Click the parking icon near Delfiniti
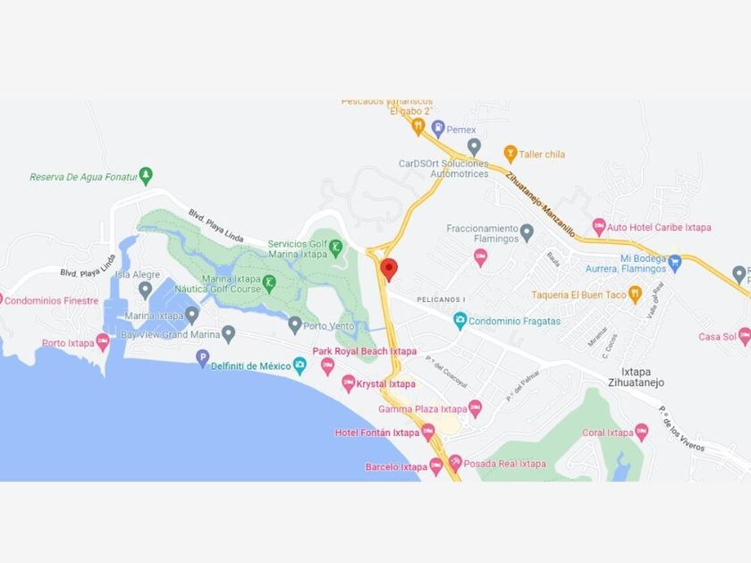The width and height of the screenshot is (751, 563). 203,358
